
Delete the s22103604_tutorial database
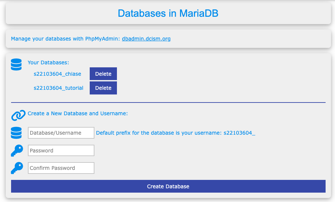103,88
